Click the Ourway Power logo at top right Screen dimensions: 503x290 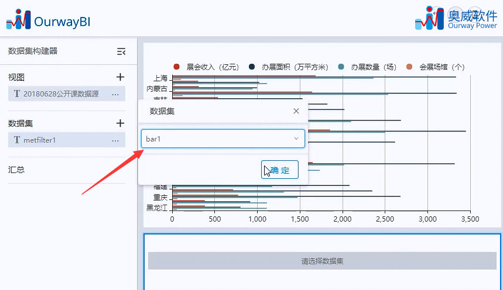[x=456, y=18]
